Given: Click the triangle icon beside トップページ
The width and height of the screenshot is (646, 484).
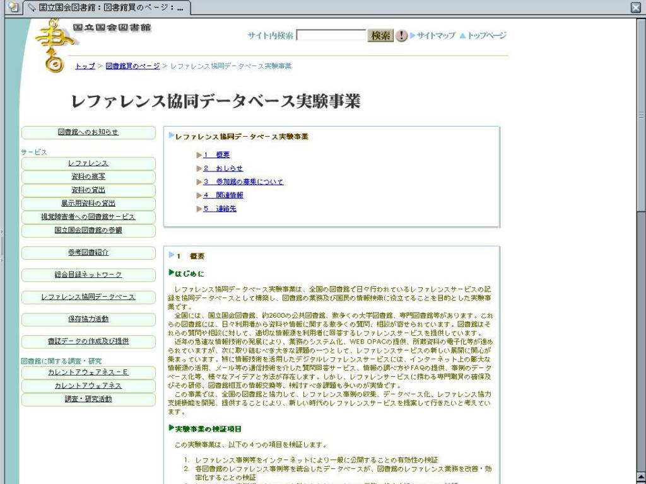Looking at the screenshot, I should tap(462, 36).
